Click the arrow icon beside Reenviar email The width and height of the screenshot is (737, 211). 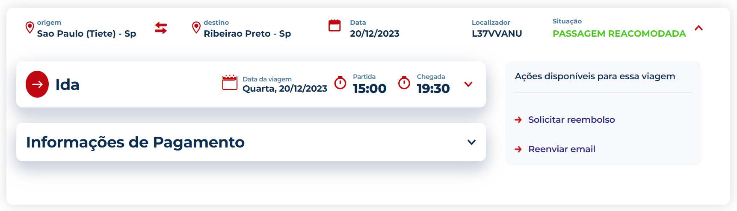(518, 149)
